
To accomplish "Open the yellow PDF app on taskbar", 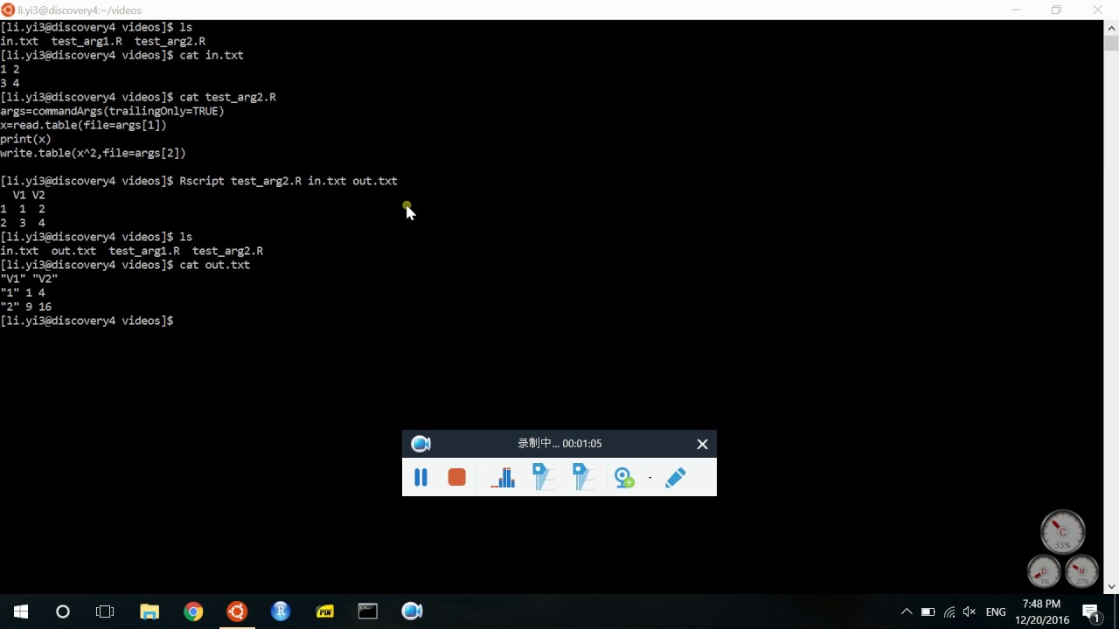I will tap(324, 612).
